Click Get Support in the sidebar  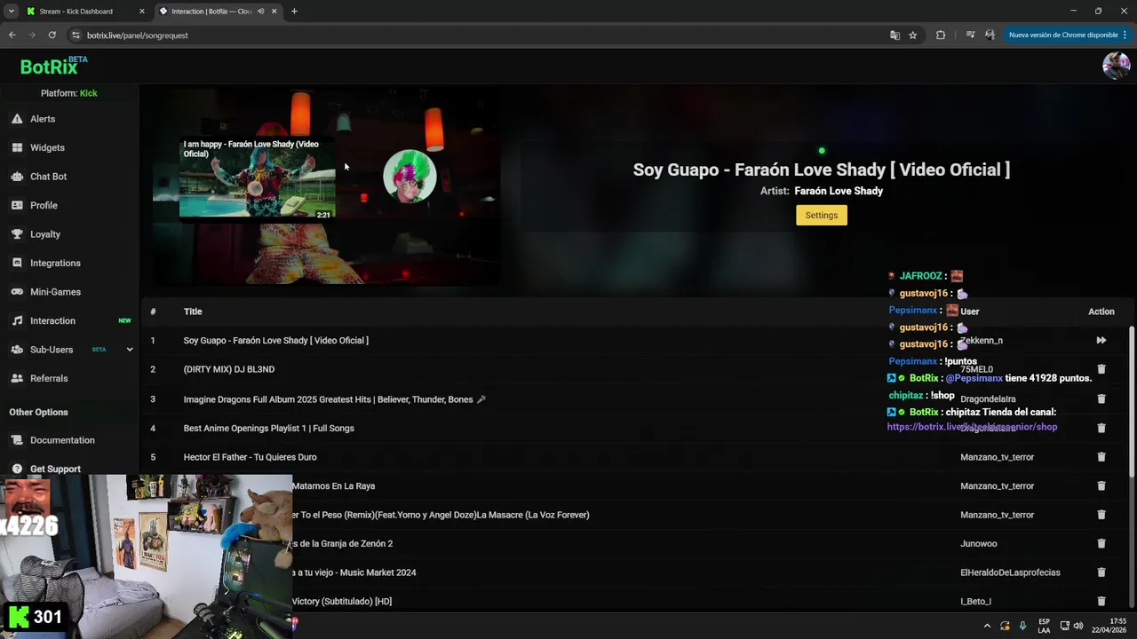pos(55,469)
